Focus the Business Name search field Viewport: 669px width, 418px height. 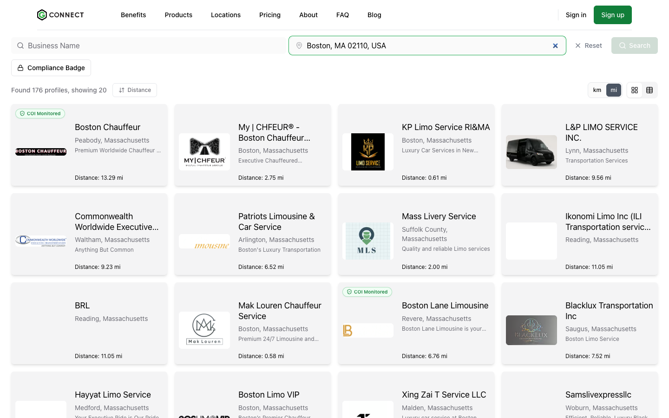tap(149, 46)
